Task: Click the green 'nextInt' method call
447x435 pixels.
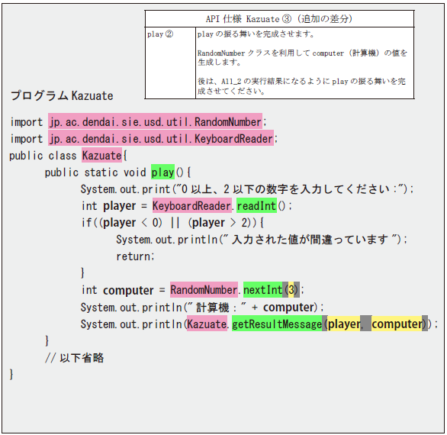Action: (x=263, y=290)
